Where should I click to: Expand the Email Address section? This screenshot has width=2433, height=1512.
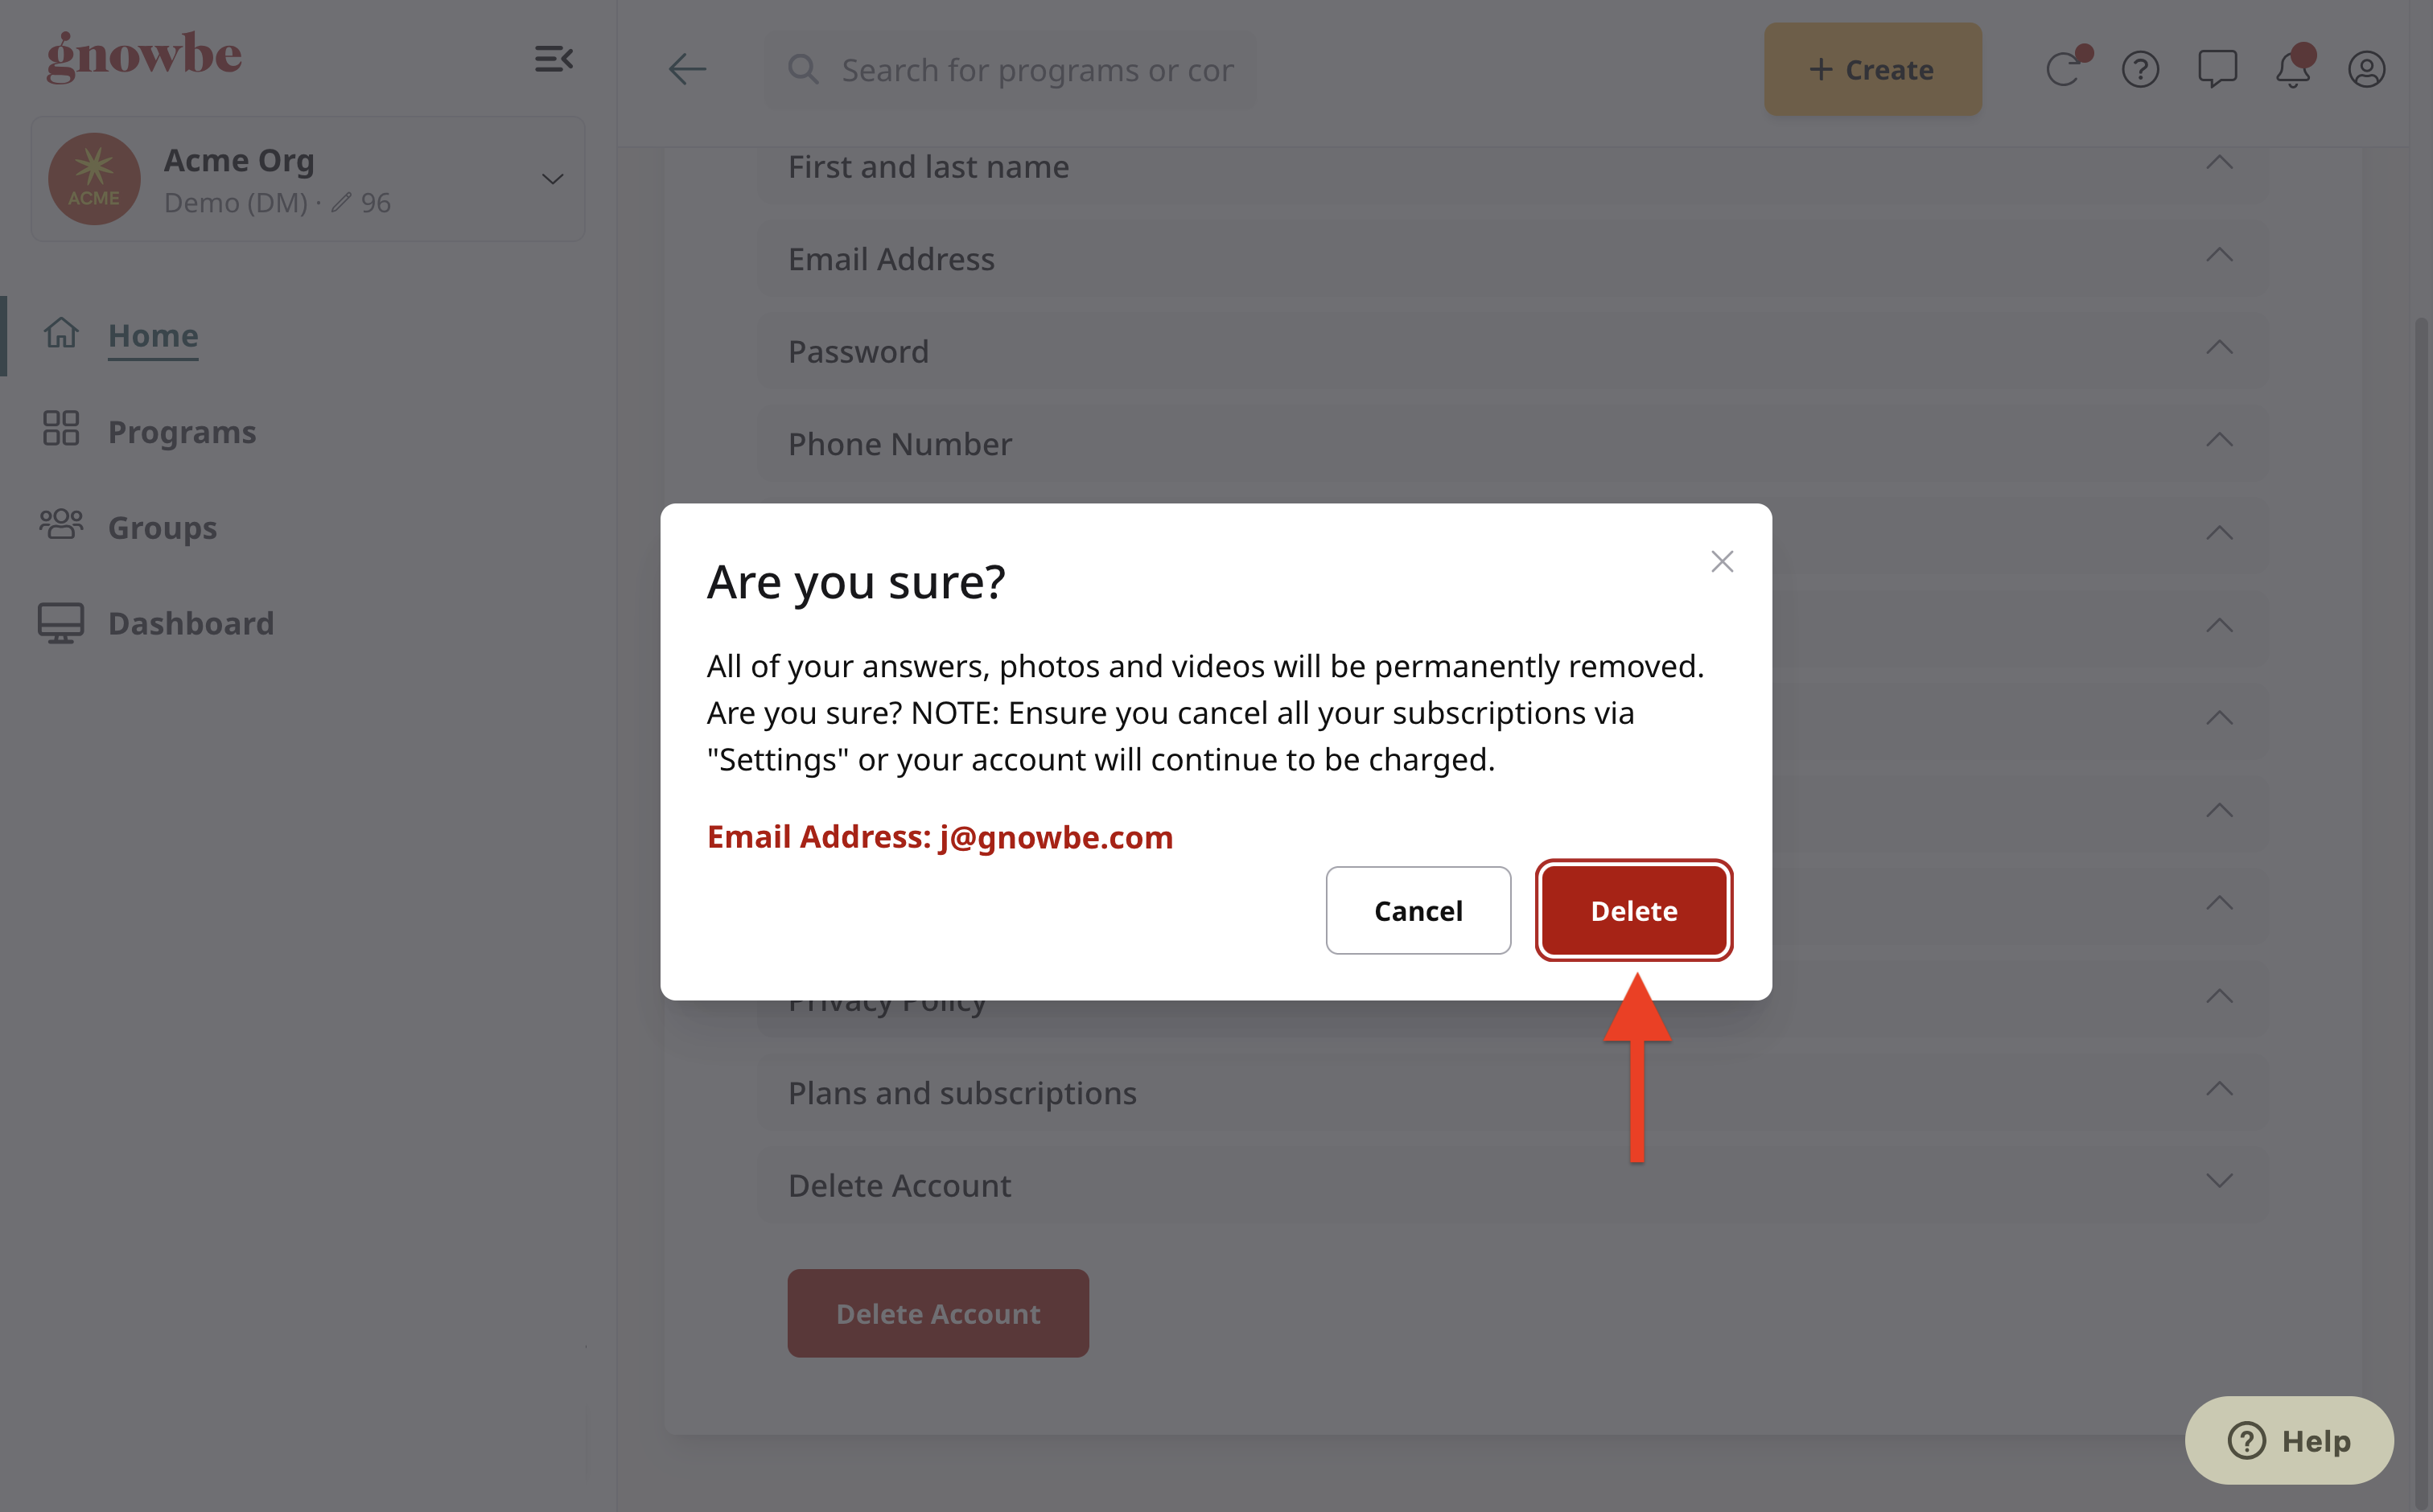point(1511,259)
